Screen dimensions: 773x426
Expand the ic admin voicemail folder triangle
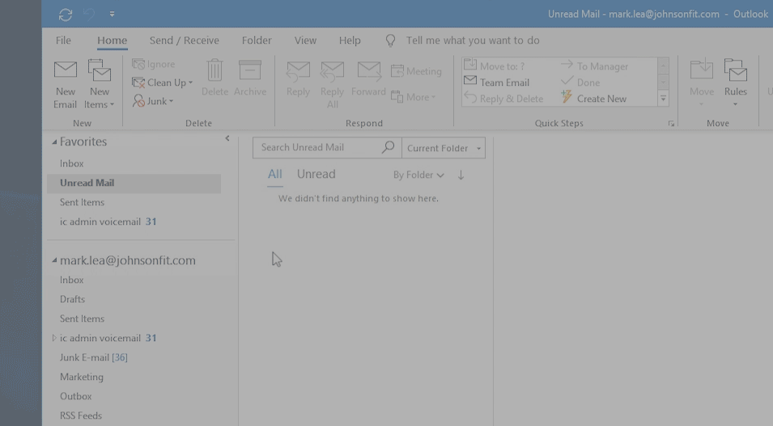tap(54, 338)
